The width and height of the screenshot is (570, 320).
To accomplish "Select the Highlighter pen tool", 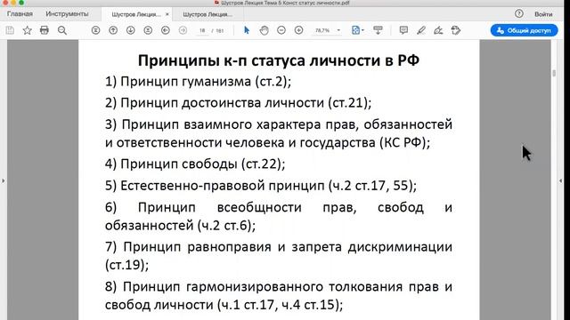I will coord(421,30).
